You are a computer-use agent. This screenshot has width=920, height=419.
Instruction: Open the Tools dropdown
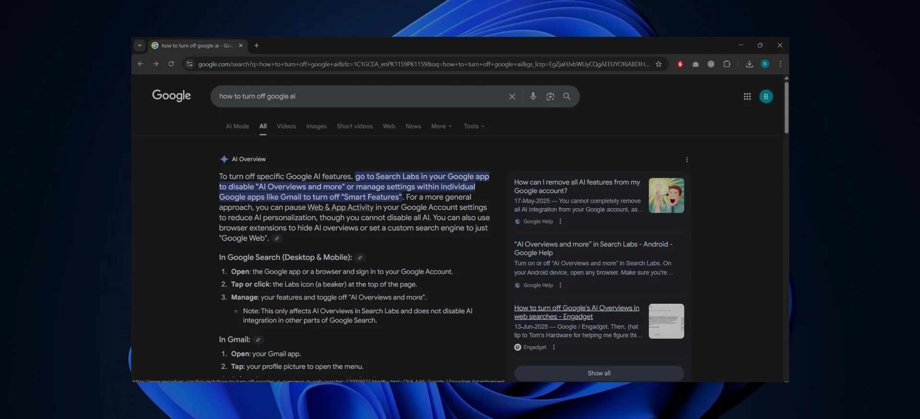tap(473, 126)
